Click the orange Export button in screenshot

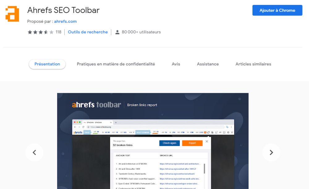tap(192, 143)
